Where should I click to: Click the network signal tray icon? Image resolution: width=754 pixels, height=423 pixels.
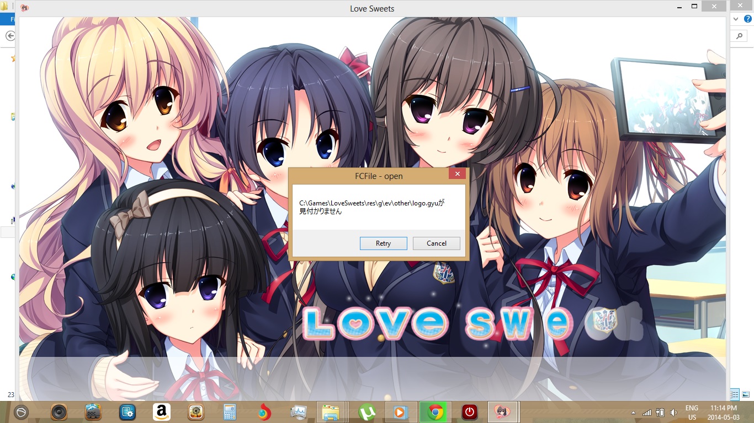pos(646,413)
